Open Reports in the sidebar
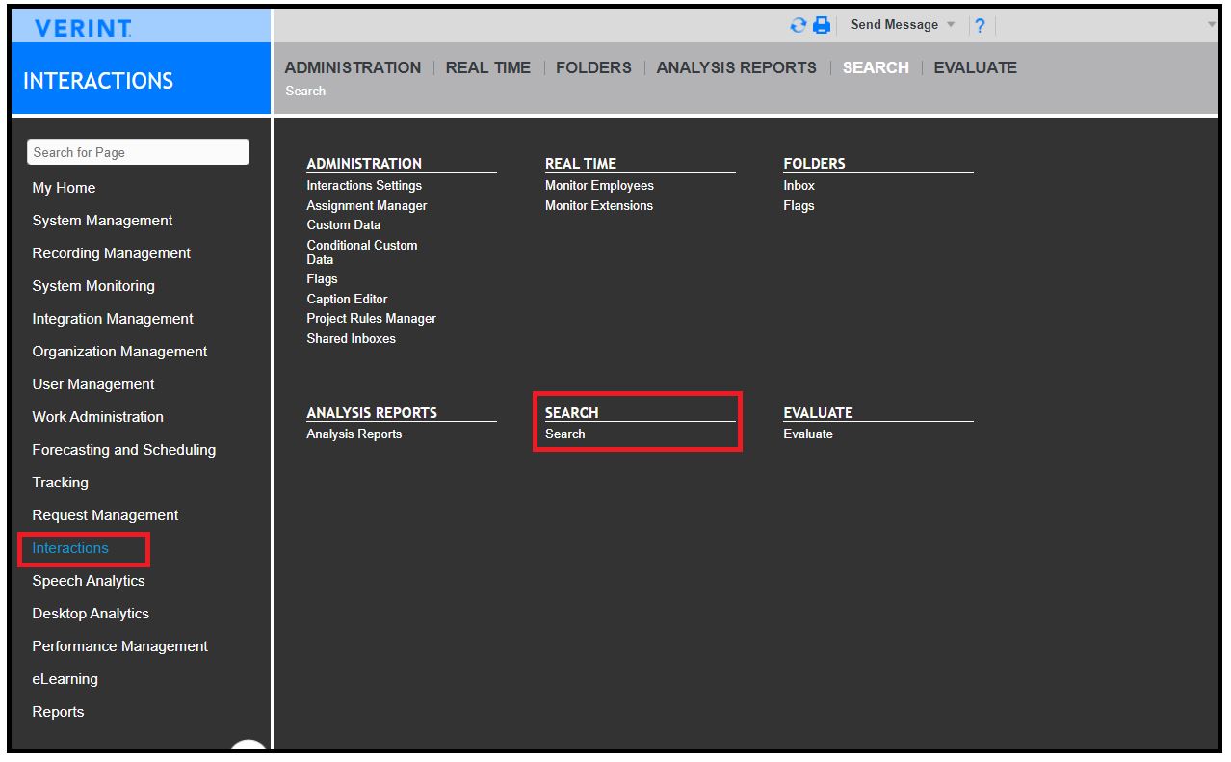The image size is (1231, 762). pos(58,712)
